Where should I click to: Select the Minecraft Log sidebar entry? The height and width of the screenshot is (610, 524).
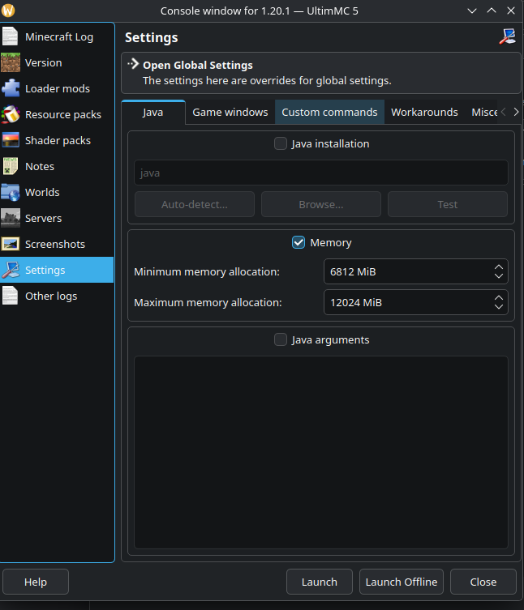coord(57,36)
